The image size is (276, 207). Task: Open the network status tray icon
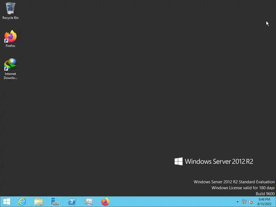[x=244, y=202]
